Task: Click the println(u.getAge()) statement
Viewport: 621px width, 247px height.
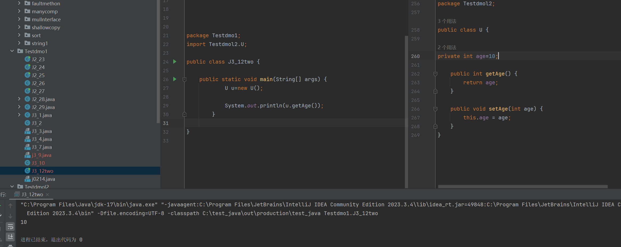Action: (x=274, y=106)
